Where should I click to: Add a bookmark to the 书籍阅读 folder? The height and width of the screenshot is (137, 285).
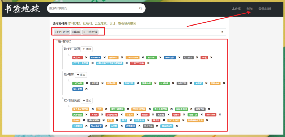coord(87,100)
